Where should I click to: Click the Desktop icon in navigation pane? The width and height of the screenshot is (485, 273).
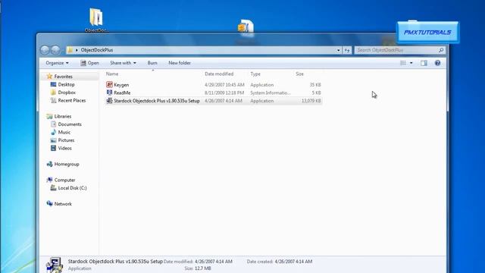[53, 84]
